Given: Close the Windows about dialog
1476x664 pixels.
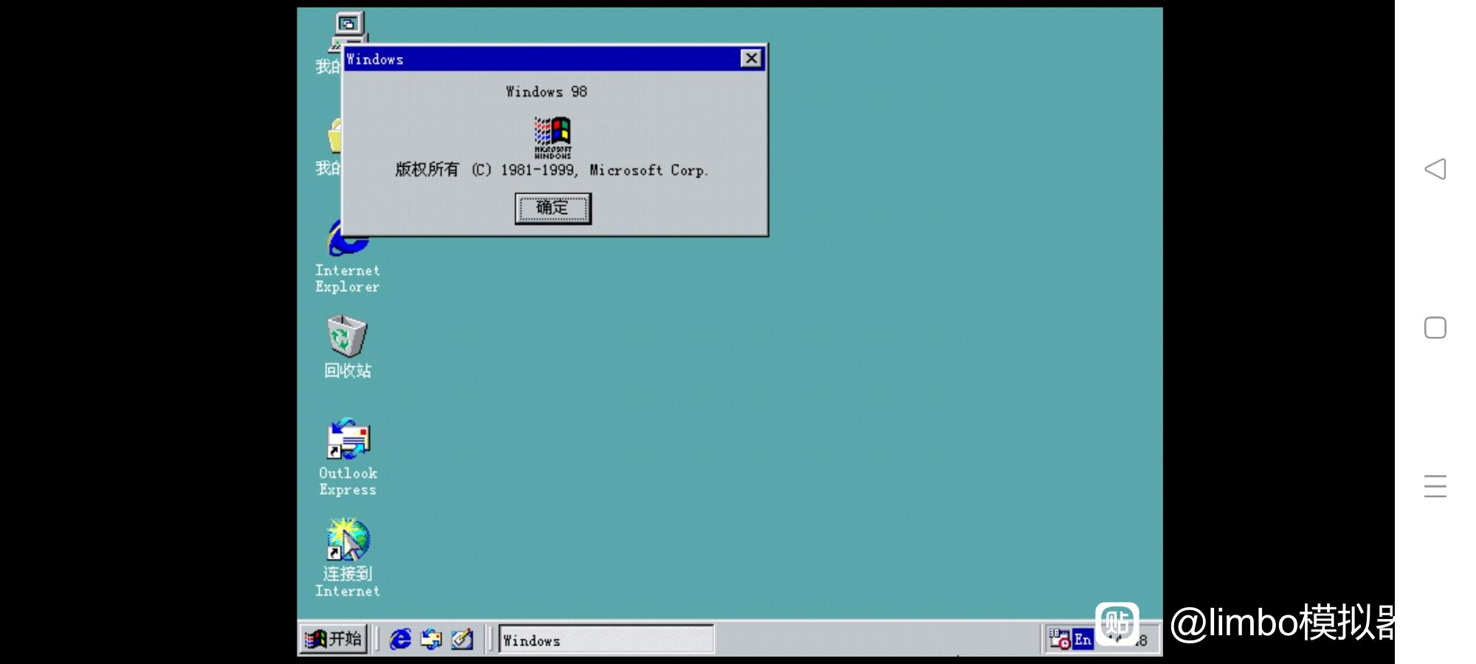Looking at the screenshot, I should pyautogui.click(x=751, y=59).
